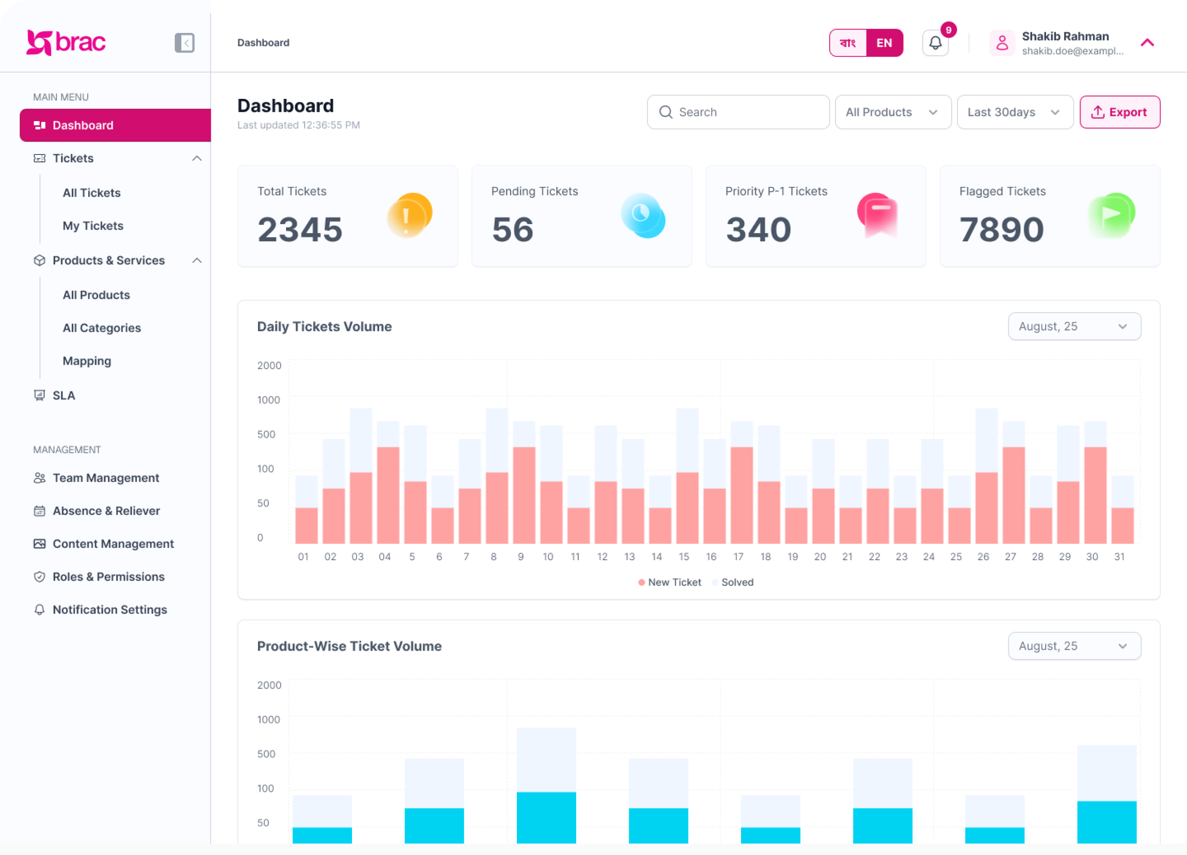This screenshot has height=855, width=1187.
Task: Collapse the sidebar with the arrow icon
Action: coord(184,43)
